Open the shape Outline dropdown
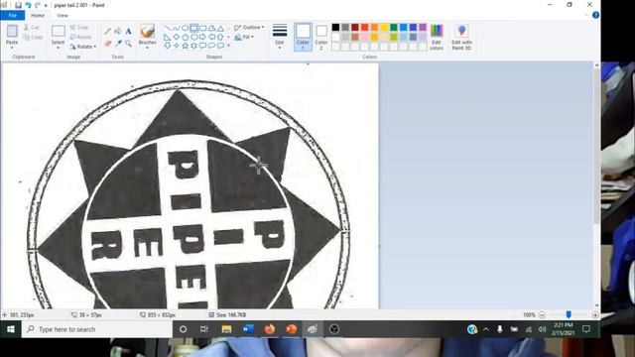635x357 pixels. [249, 28]
